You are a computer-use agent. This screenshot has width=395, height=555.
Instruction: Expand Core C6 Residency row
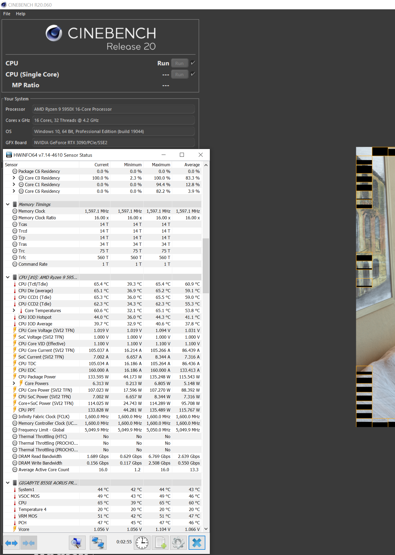[14, 191]
